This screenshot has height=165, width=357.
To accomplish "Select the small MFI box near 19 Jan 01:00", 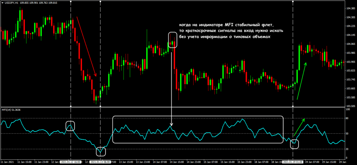I will click(x=295, y=143).
